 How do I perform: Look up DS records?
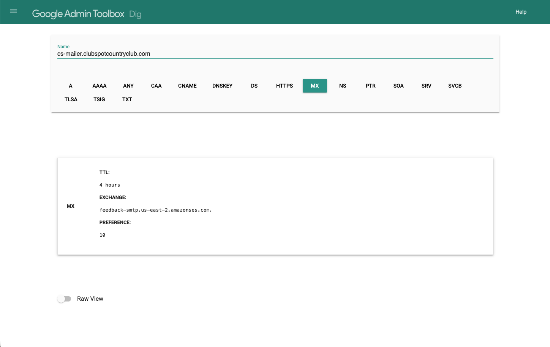click(x=254, y=86)
